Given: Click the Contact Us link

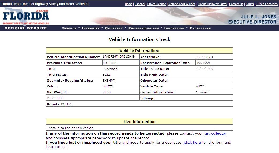Looking at the screenshot, I should point(236,4).
